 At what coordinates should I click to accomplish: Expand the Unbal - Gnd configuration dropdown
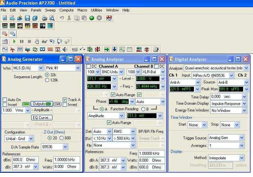[31, 138]
